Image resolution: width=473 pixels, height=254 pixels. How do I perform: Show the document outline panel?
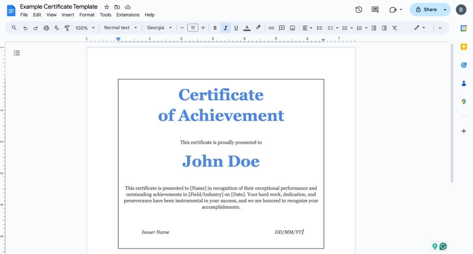17,52
